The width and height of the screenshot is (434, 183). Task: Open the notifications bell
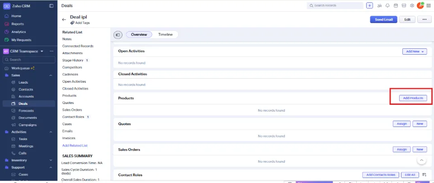click(387, 5)
